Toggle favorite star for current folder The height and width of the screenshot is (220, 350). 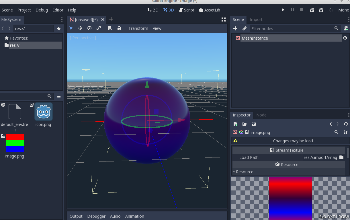(x=59, y=28)
